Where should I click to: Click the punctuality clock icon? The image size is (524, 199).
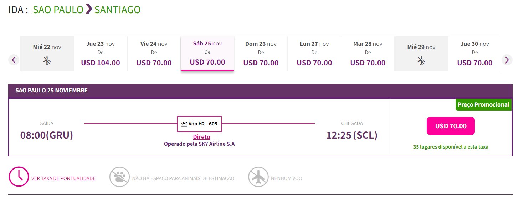pos(19,176)
